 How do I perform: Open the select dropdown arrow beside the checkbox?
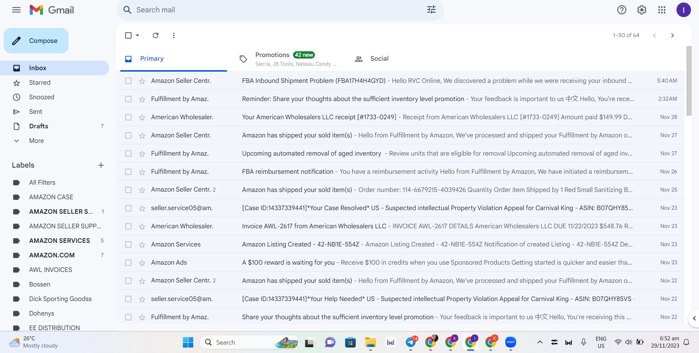point(137,35)
